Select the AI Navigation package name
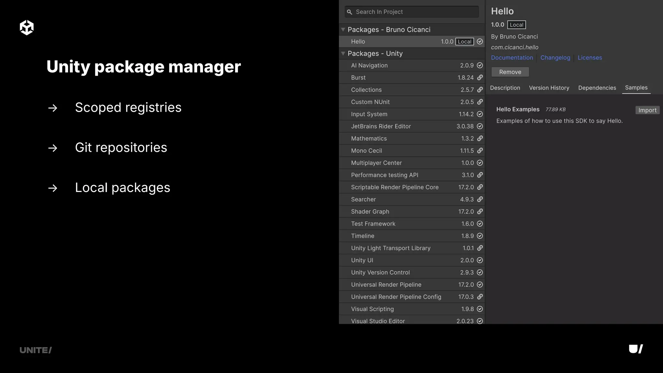The image size is (663, 373). coord(369,65)
